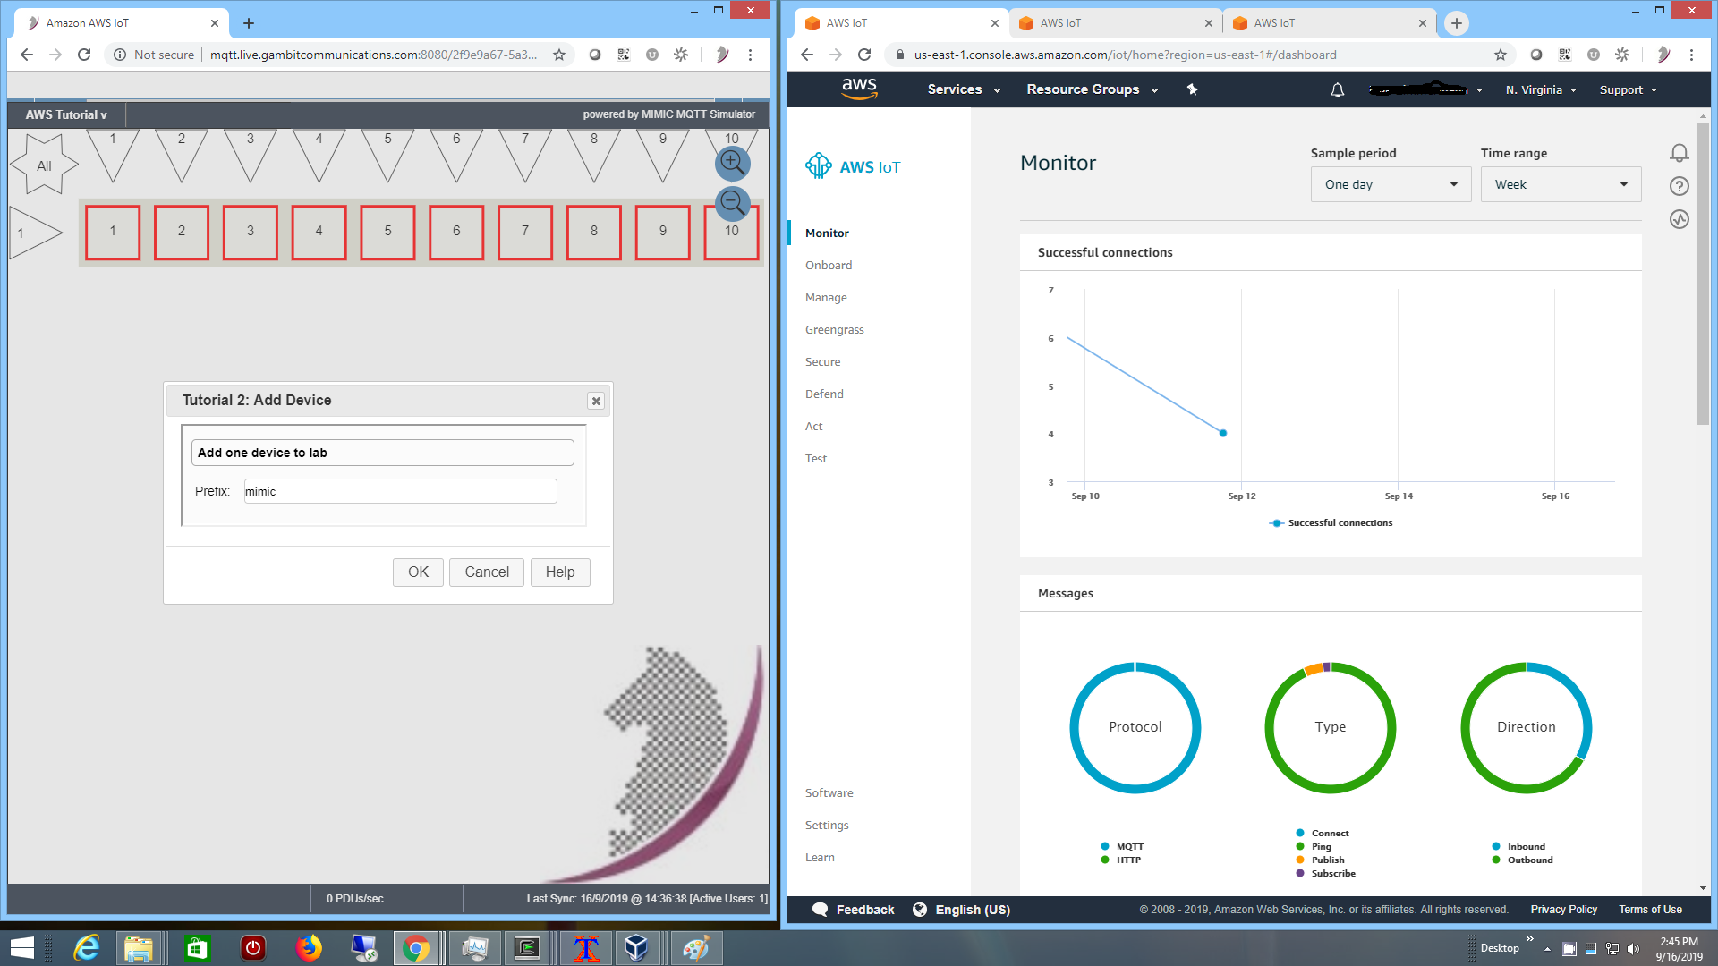Click the help question mark icon
This screenshot has height=966, width=1718.
pyautogui.click(x=1680, y=186)
